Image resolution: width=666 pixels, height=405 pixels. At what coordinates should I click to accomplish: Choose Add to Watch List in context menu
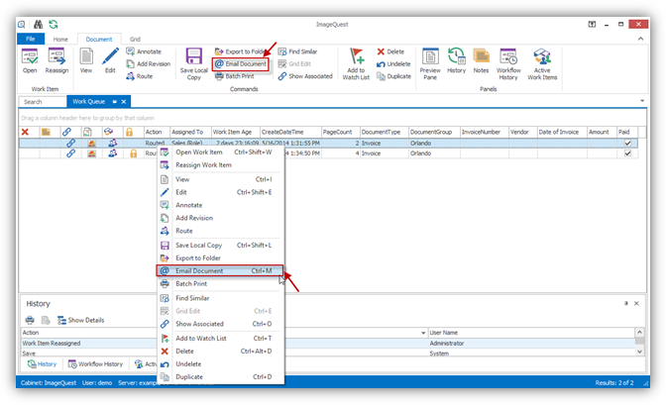220,339
